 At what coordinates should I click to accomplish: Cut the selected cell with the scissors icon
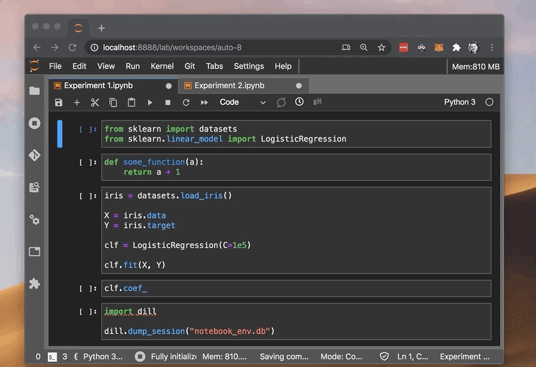tap(95, 102)
